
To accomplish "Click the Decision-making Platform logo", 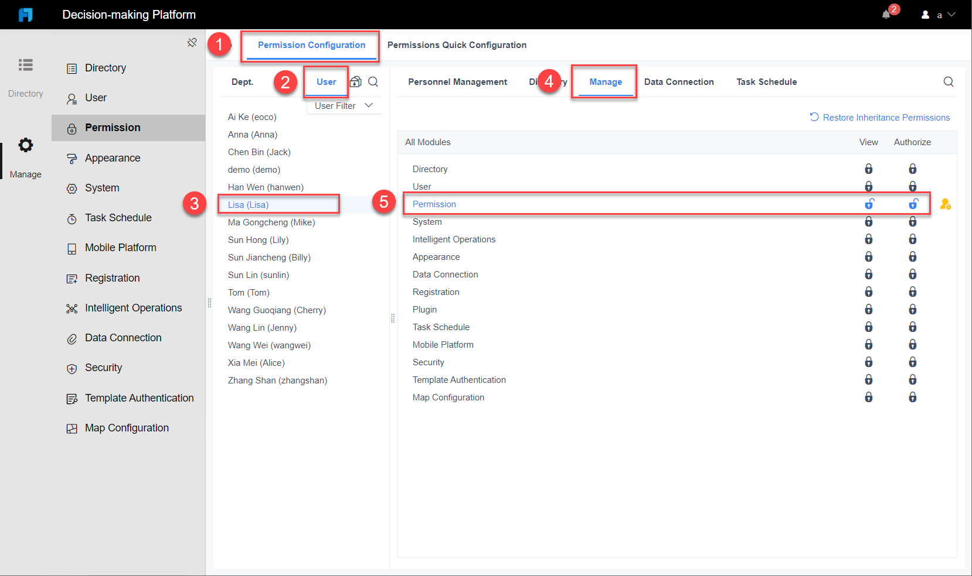I will 25,15.
